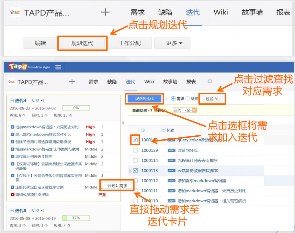Viewport: 295px width, 233px height.
Task: Open 报表 tab in lower panel
Action: click(191, 82)
